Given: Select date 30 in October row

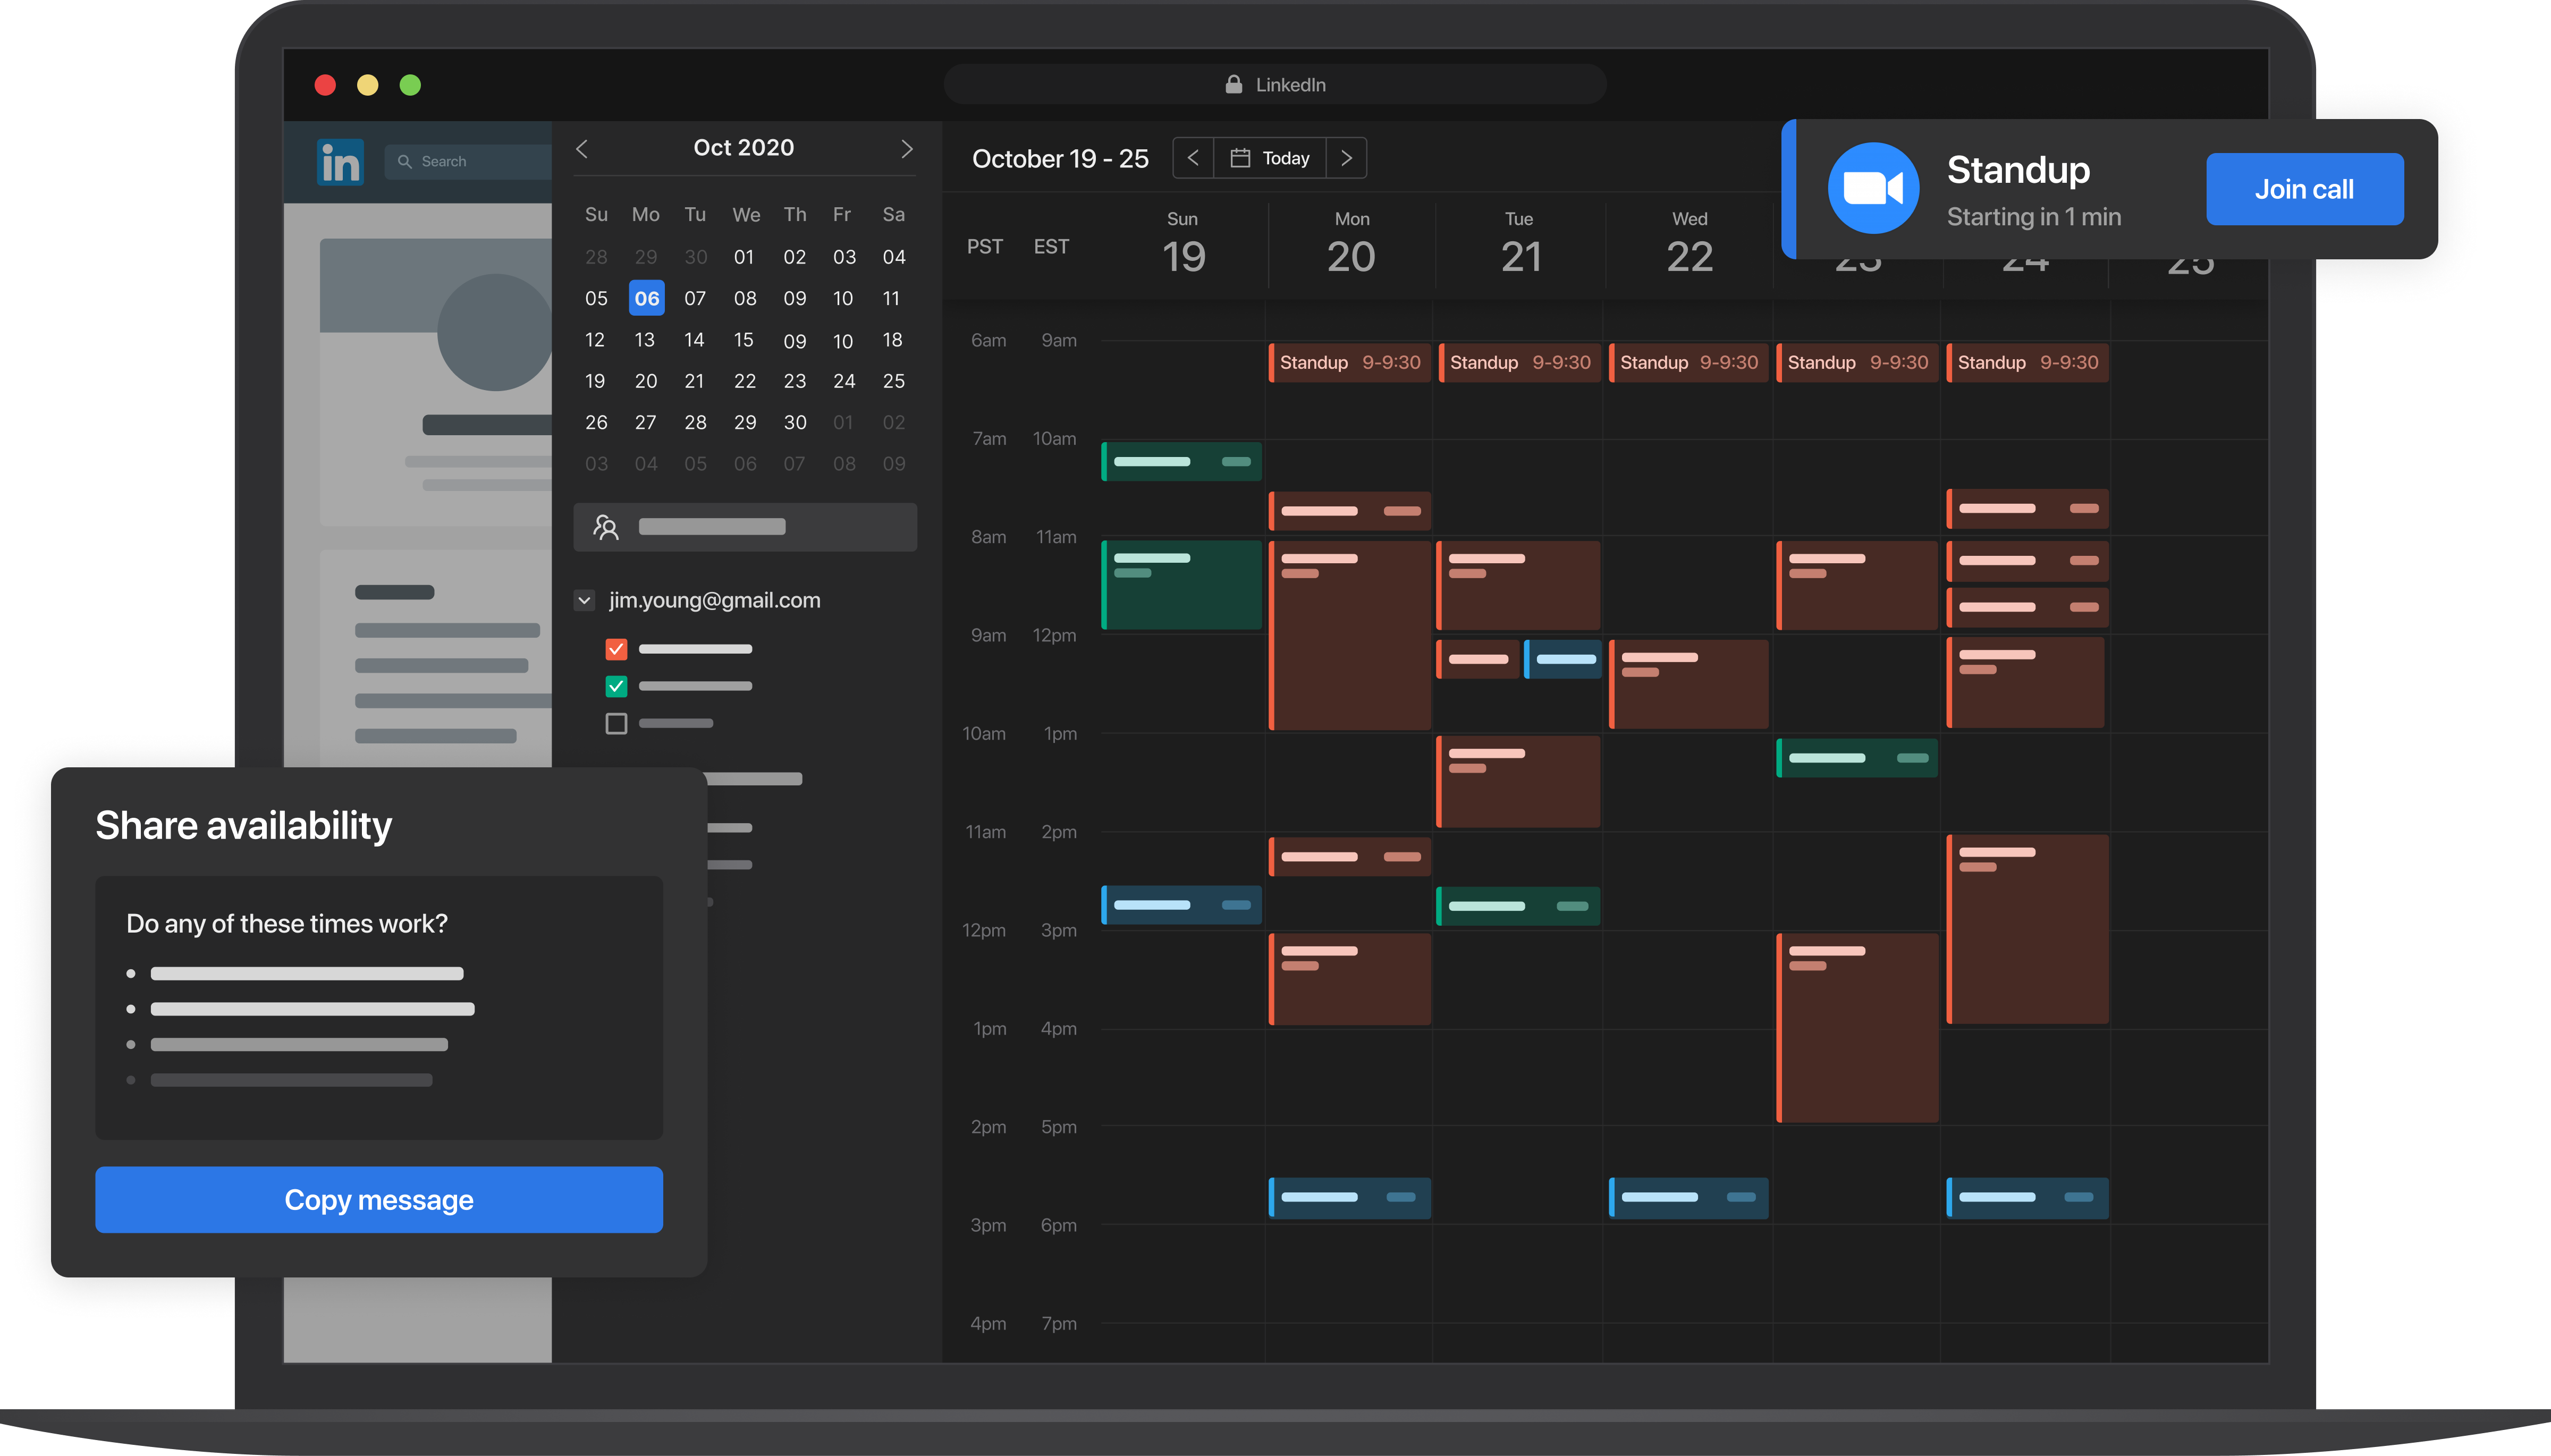Looking at the screenshot, I should (795, 422).
